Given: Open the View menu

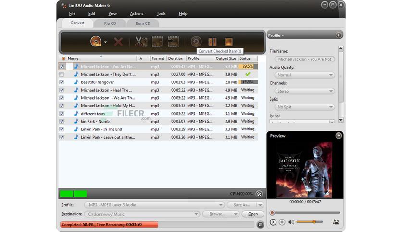Looking at the screenshot, I should pos(113,14).
